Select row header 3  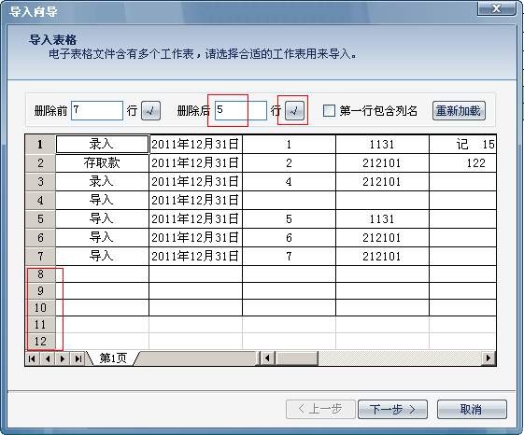coord(40,182)
